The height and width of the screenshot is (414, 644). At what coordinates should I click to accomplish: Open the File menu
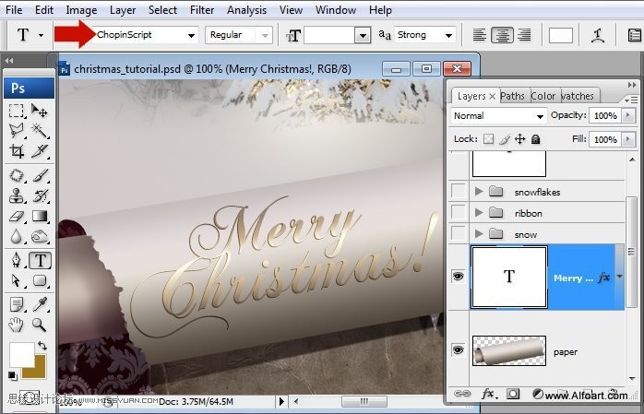tap(14, 10)
